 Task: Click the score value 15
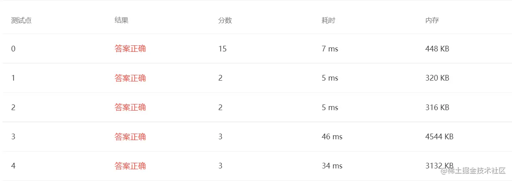coord(222,49)
